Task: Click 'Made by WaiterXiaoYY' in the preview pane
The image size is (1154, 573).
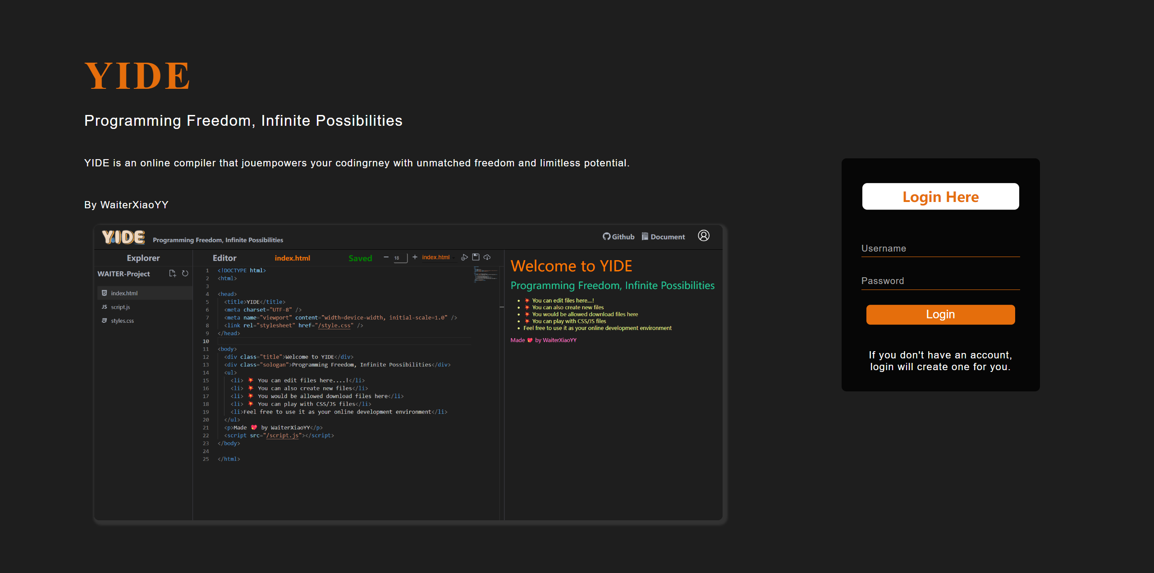Action: pos(543,340)
